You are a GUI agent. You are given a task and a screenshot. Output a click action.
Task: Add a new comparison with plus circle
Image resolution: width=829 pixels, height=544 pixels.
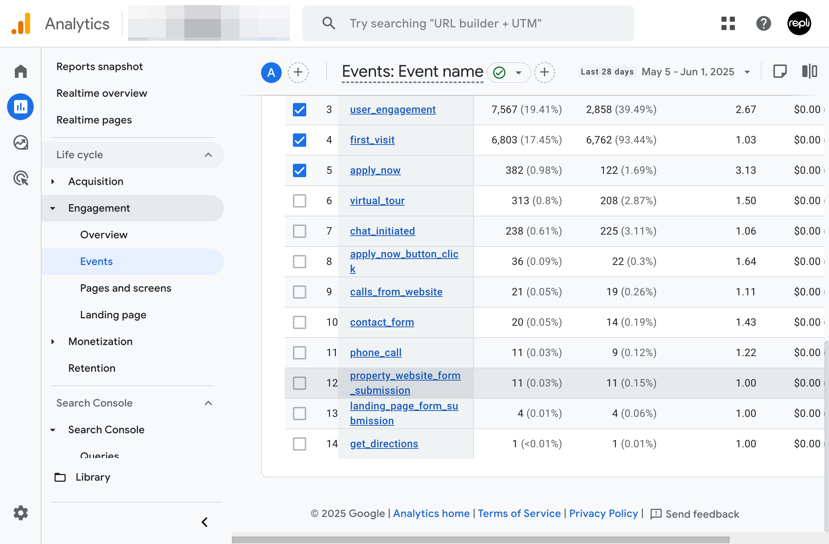[x=298, y=72]
